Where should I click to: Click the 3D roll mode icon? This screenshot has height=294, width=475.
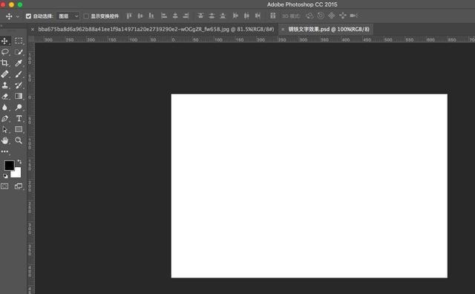tap(321, 16)
